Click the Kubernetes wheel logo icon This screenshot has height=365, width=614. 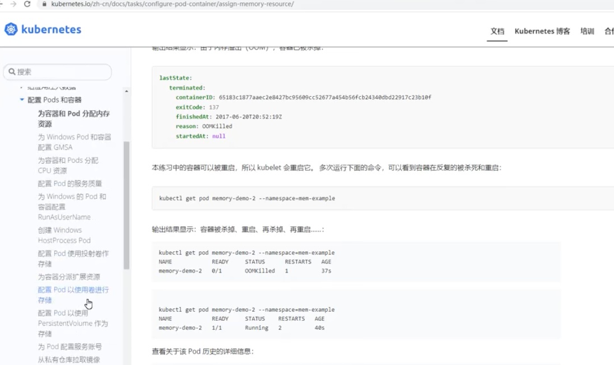pyautogui.click(x=11, y=29)
